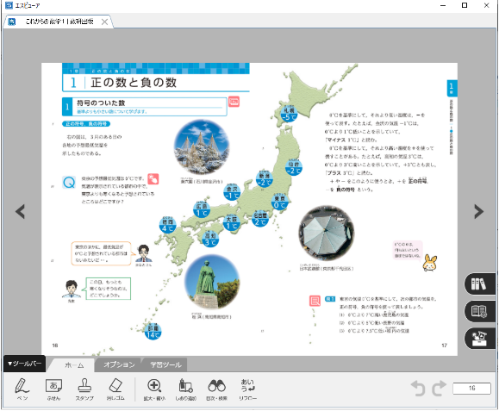Screen dimensions: 499x411
Task: Click the undo arrow
Action: coord(418,388)
